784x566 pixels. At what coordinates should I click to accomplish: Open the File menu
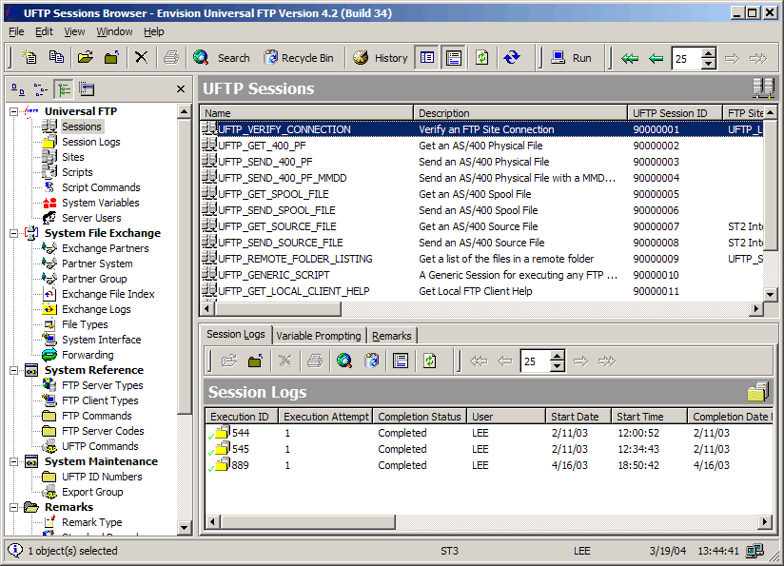[x=16, y=31]
